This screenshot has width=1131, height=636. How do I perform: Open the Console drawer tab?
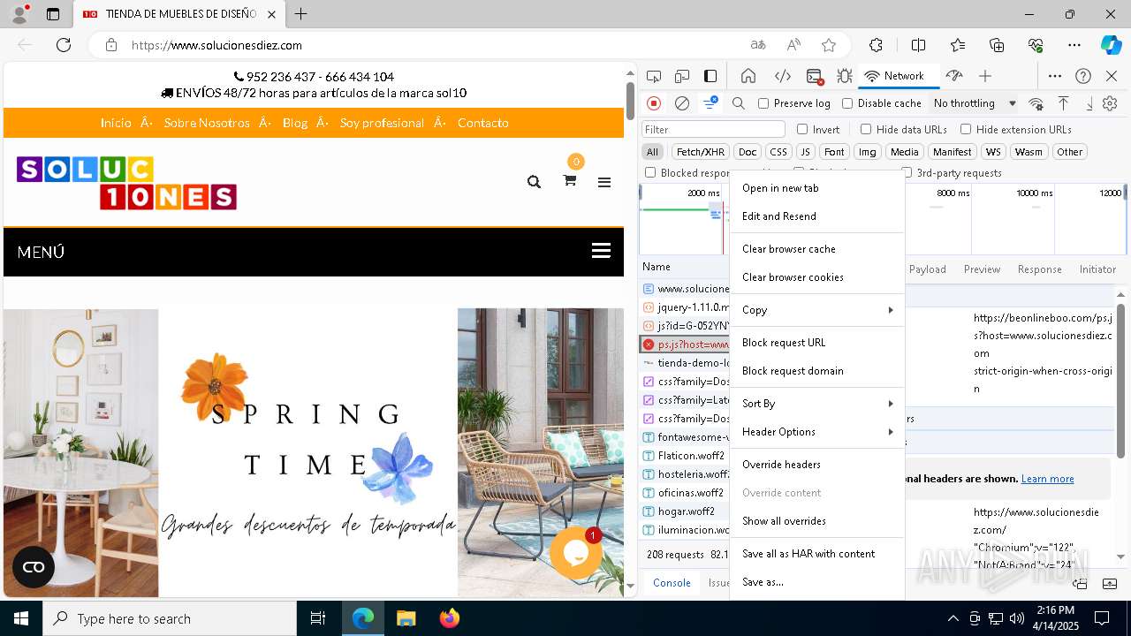672,583
